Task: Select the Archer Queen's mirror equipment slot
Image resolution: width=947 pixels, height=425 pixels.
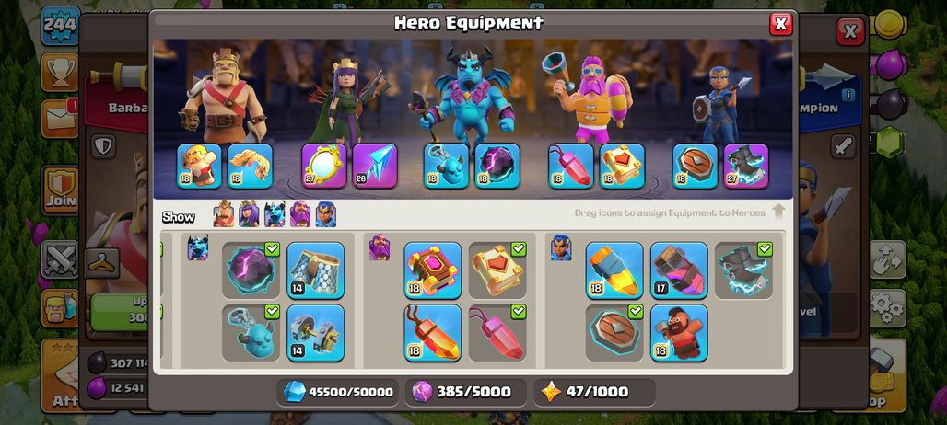Action: click(x=324, y=166)
